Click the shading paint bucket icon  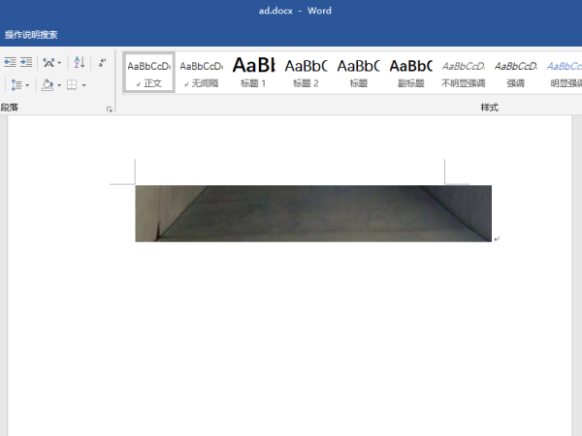point(47,85)
